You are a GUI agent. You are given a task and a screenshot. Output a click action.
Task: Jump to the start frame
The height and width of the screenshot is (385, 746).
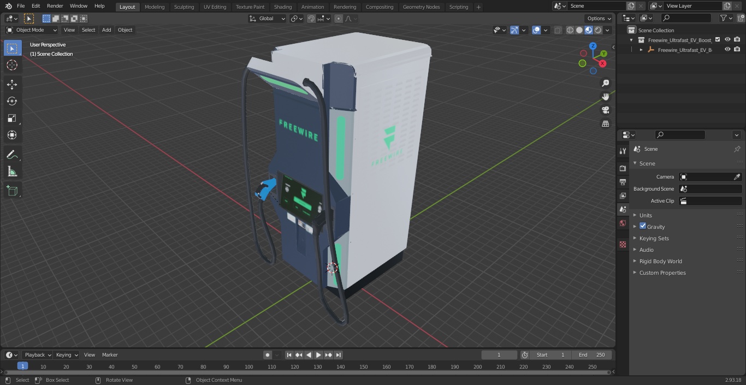(289, 355)
